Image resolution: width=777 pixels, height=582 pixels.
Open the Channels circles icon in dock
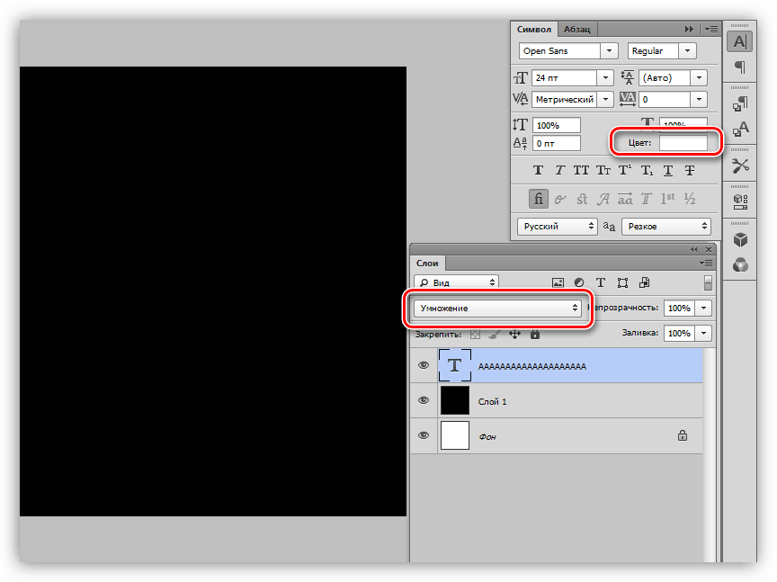(740, 265)
